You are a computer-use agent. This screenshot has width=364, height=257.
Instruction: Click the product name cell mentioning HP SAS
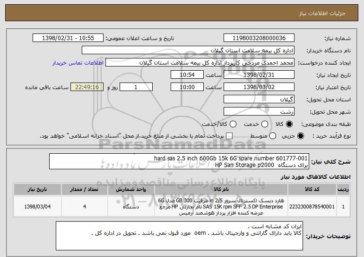point(221,207)
